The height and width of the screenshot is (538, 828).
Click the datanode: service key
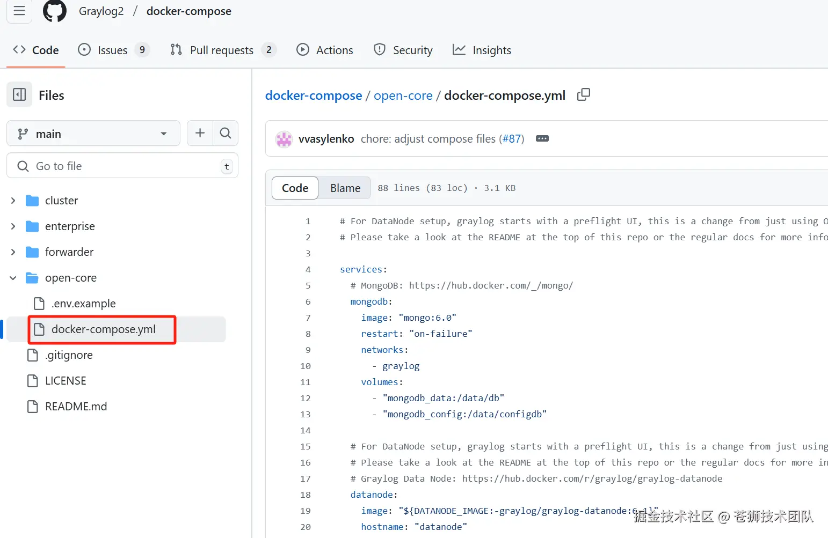(x=374, y=495)
